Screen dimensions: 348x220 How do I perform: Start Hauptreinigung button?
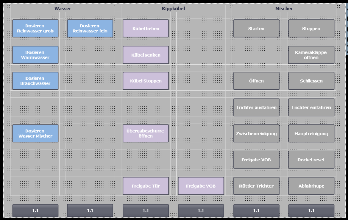click(x=311, y=133)
